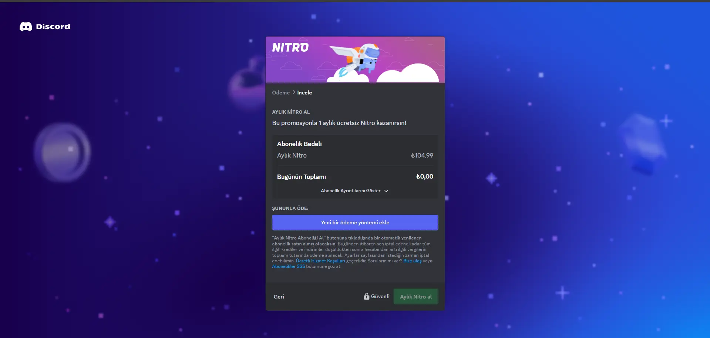Viewport: 710px width, 338px height.
Task: Click the Güvenli secure label
Action: pyautogui.click(x=380, y=296)
